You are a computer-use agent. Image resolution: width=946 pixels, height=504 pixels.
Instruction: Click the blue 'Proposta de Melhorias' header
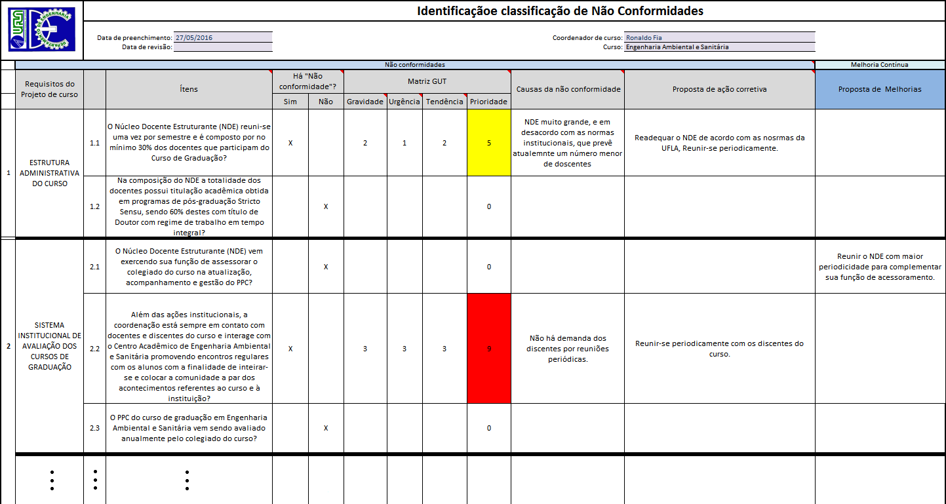pyautogui.click(x=880, y=89)
